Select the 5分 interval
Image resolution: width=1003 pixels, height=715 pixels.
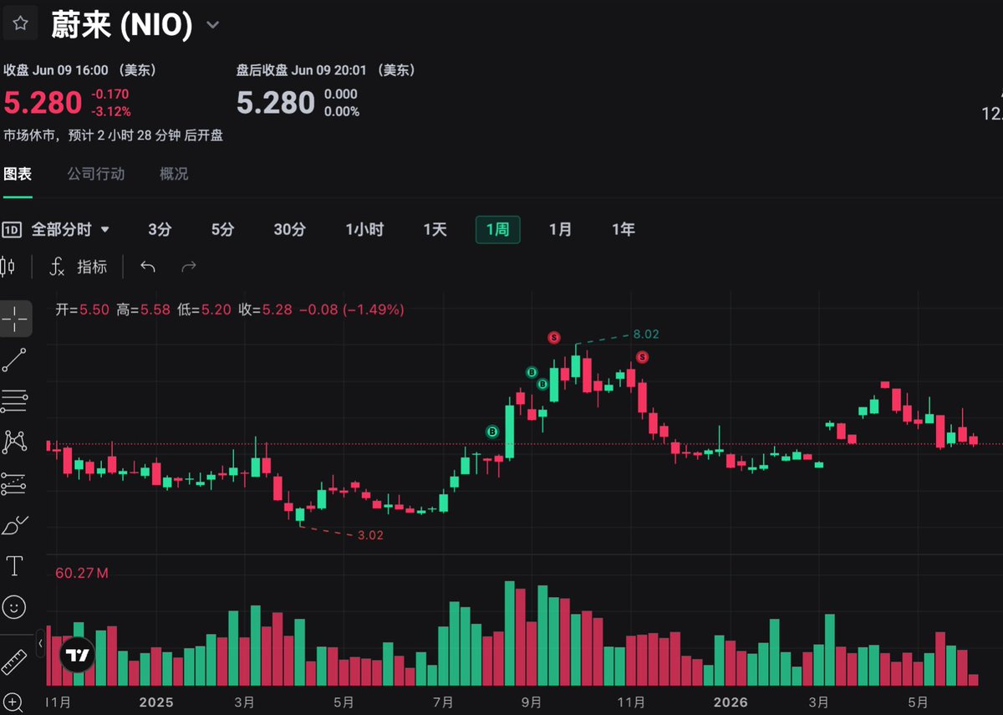(222, 229)
